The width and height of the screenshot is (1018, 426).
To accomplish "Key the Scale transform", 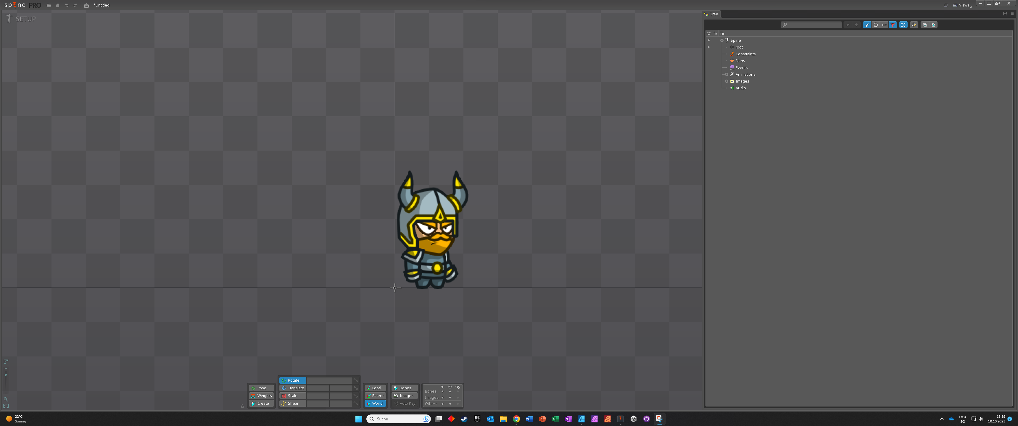I will coord(356,396).
